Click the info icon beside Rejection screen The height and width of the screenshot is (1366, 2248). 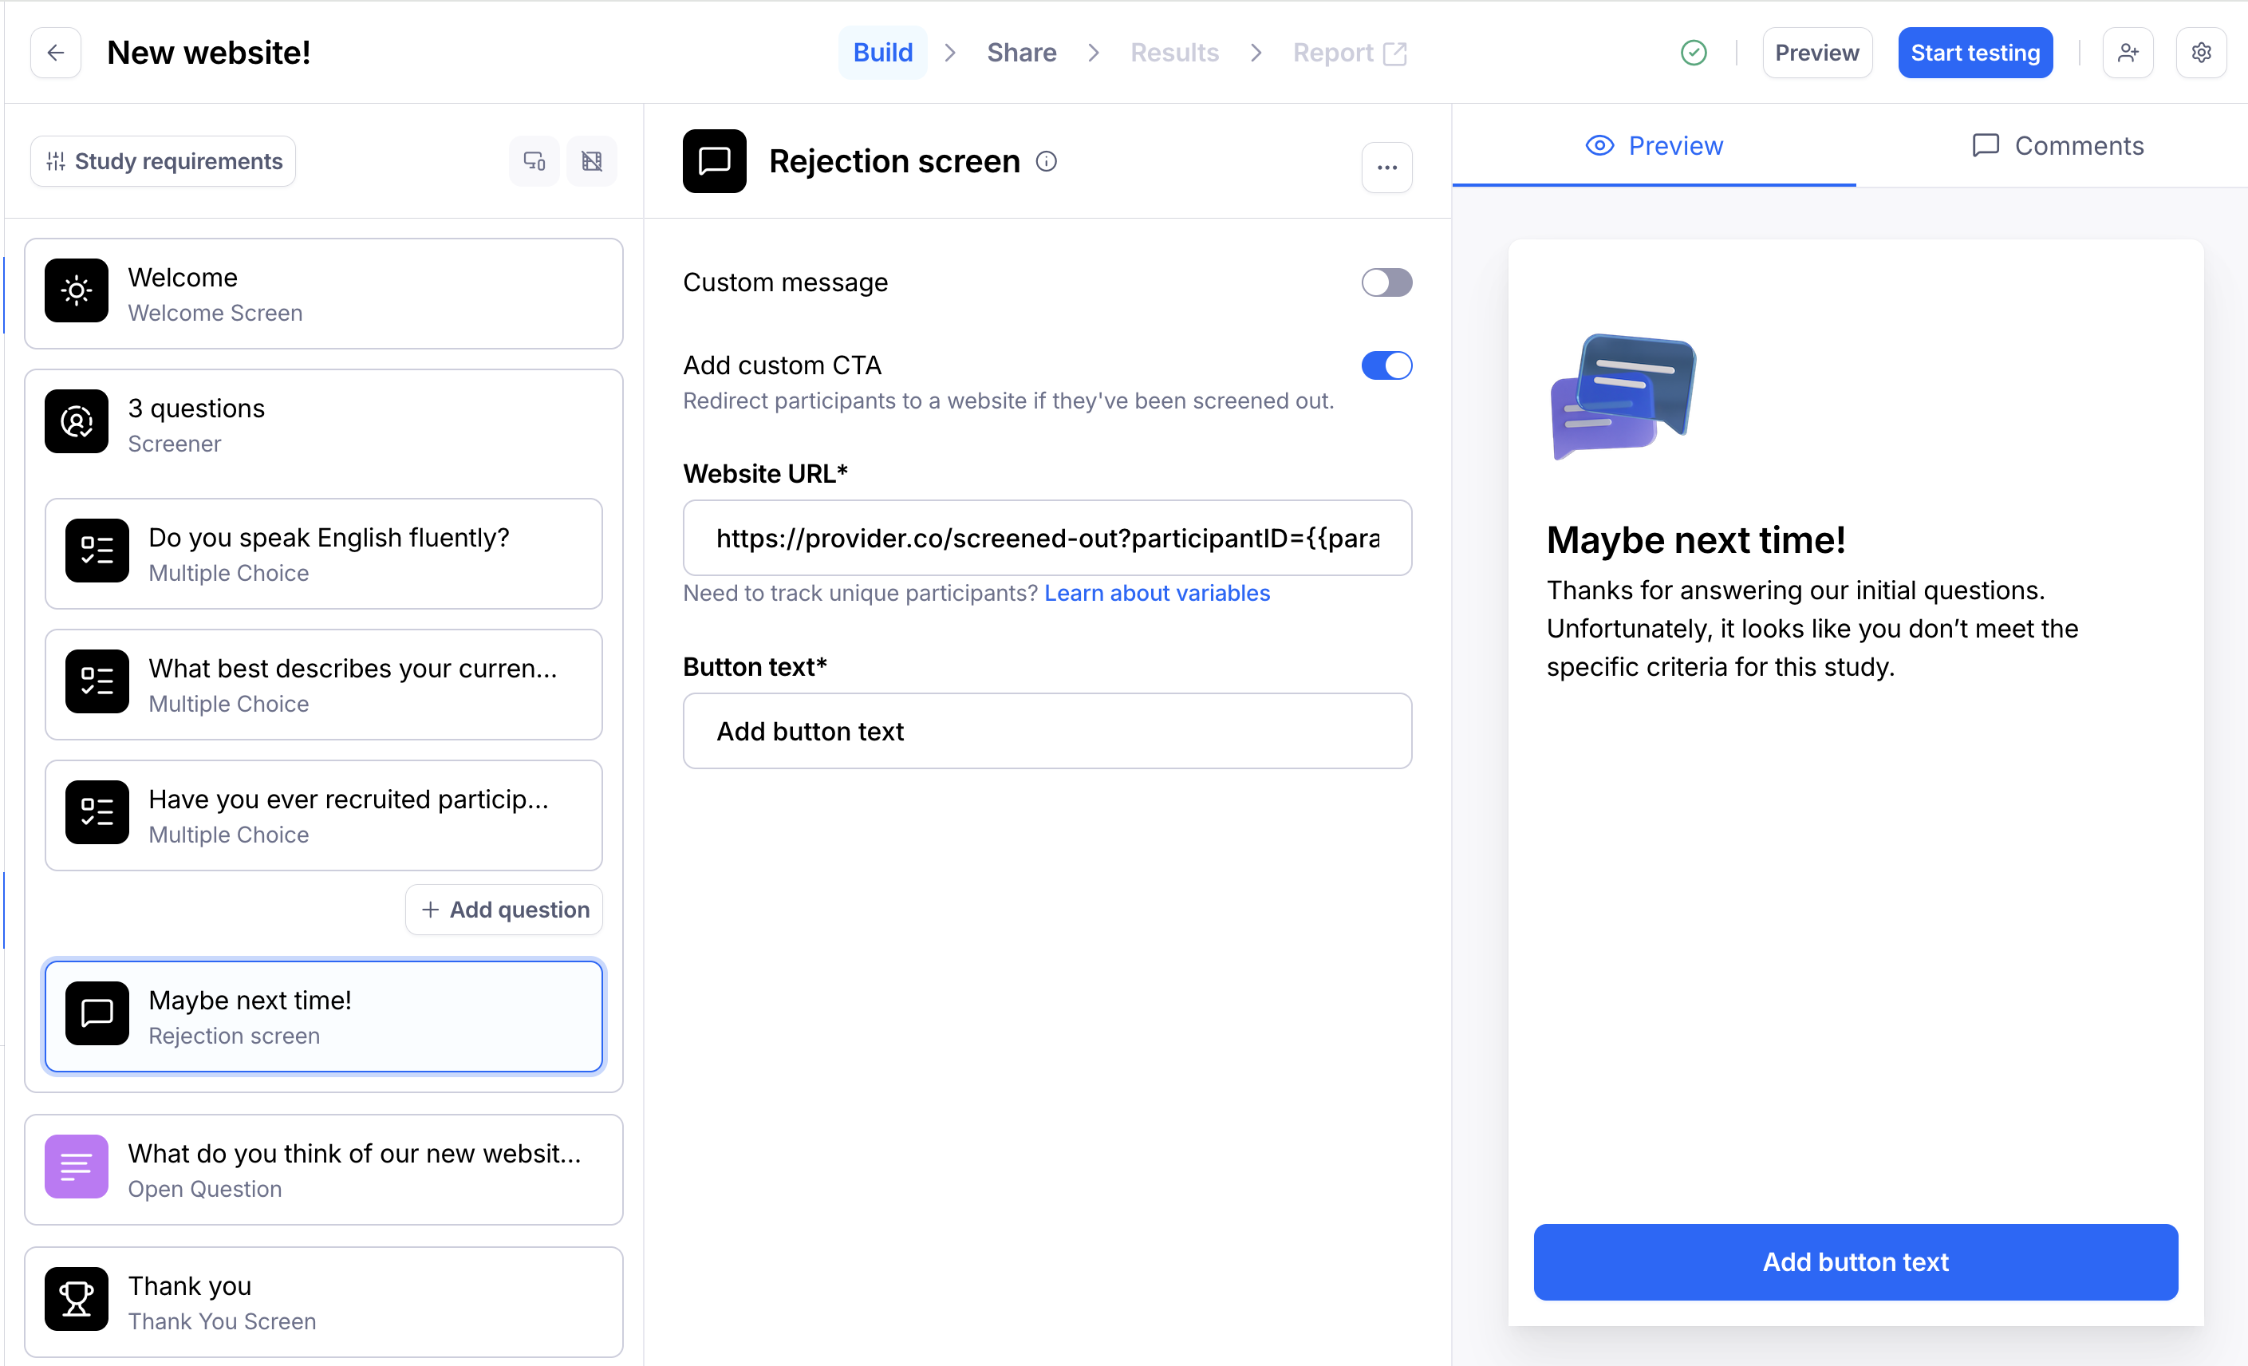(x=1047, y=161)
